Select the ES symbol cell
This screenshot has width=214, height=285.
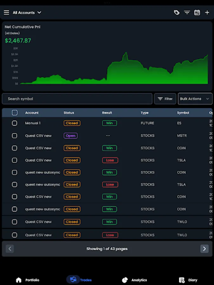(179, 123)
